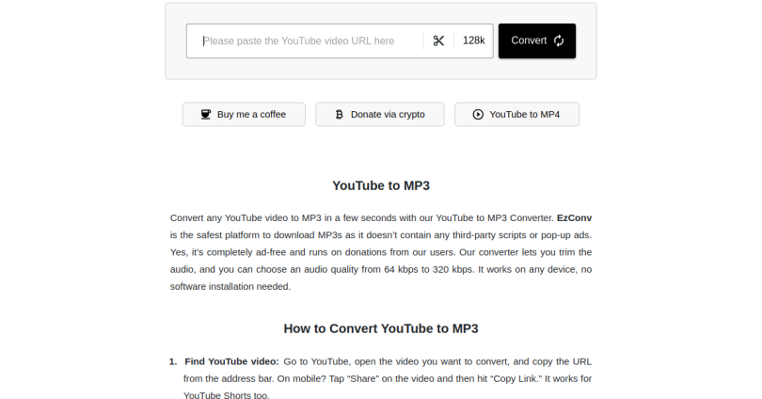Image resolution: width=762 pixels, height=399 pixels.
Task: Open the 128k audio quality selector
Action: (x=473, y=40)
